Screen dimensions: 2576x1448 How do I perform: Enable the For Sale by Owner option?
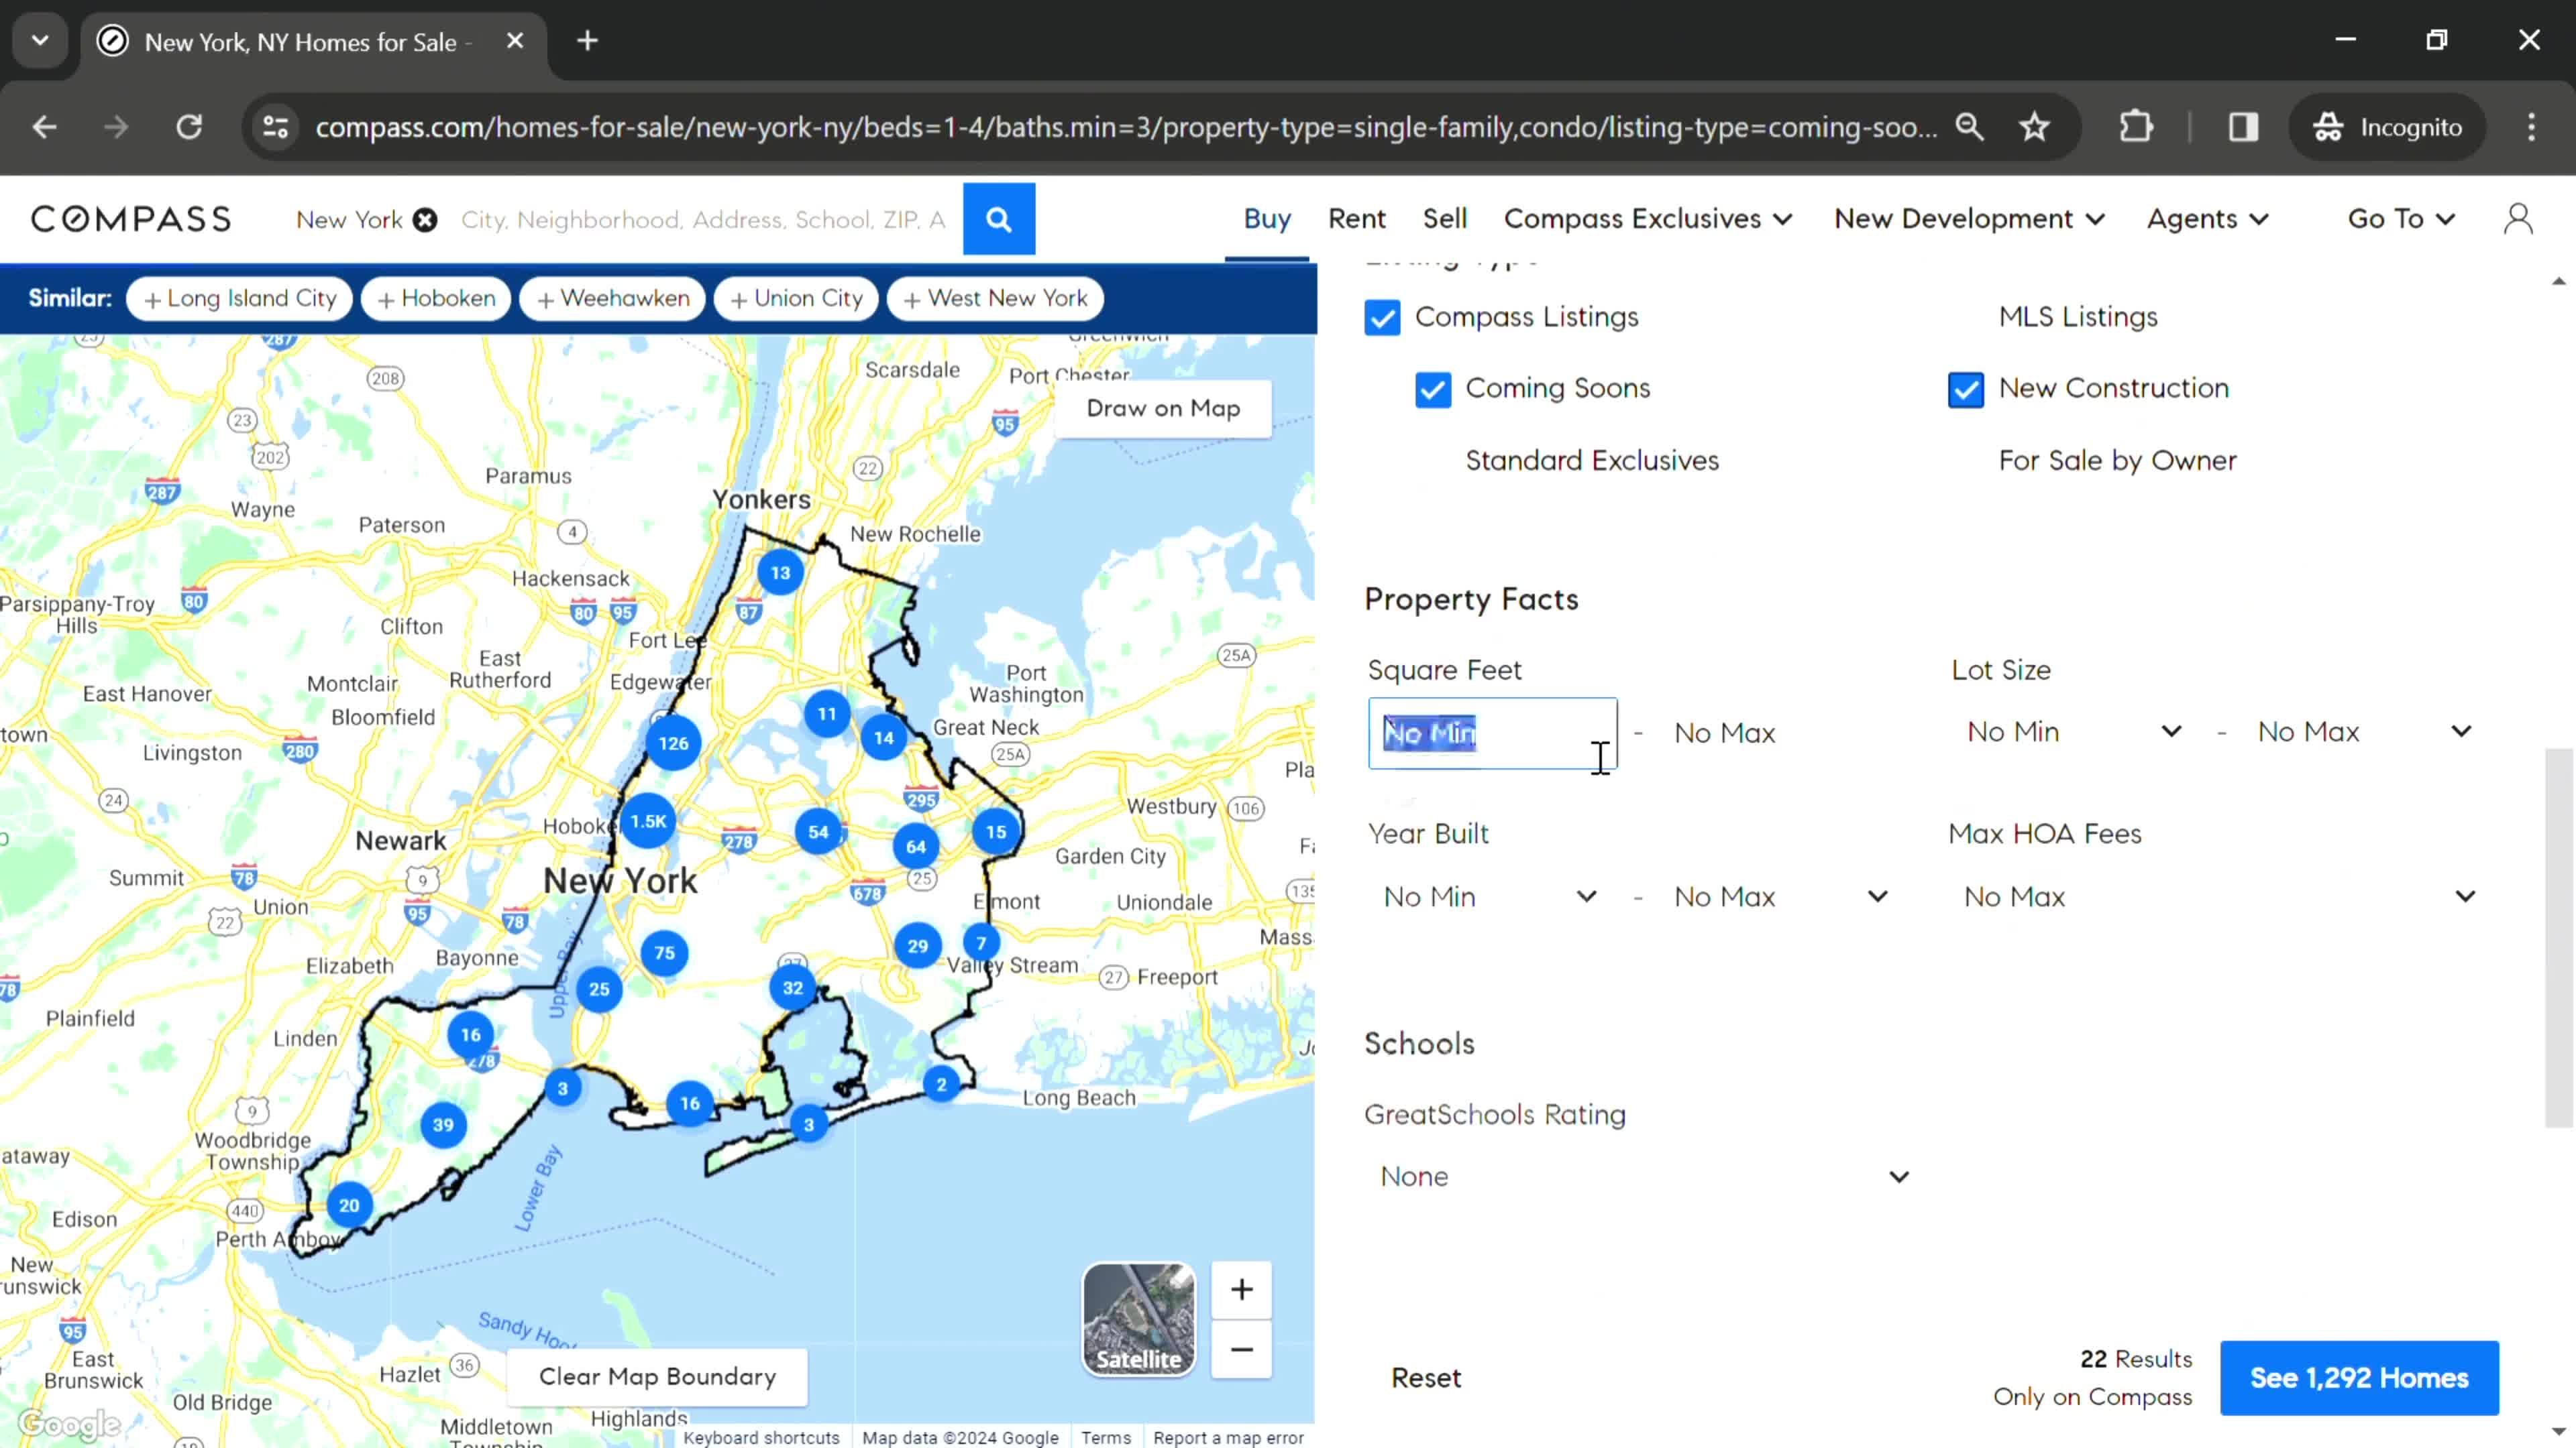(2117, 461)
